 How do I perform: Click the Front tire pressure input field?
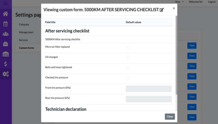pyautogui.click(x=149, y=89)
